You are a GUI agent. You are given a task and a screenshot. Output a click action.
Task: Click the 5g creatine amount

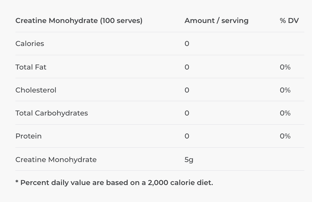[189, 160]
